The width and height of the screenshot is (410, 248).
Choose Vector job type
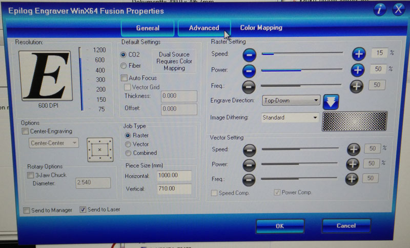coord(128,144)
